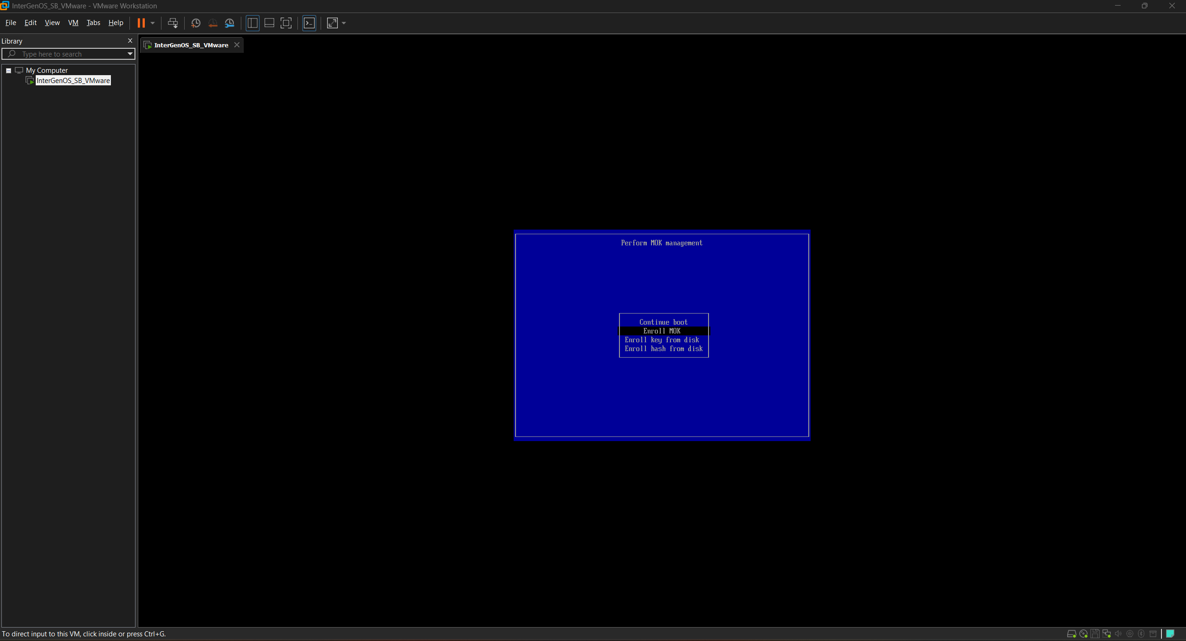Select Enroll MOK option
The image size is (1186, 641).
point(664,331)
